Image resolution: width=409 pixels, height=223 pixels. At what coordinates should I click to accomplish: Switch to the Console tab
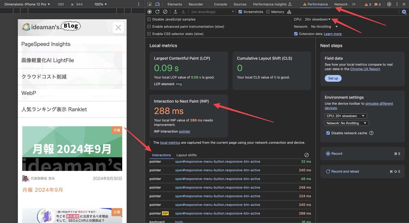point(220,4)
